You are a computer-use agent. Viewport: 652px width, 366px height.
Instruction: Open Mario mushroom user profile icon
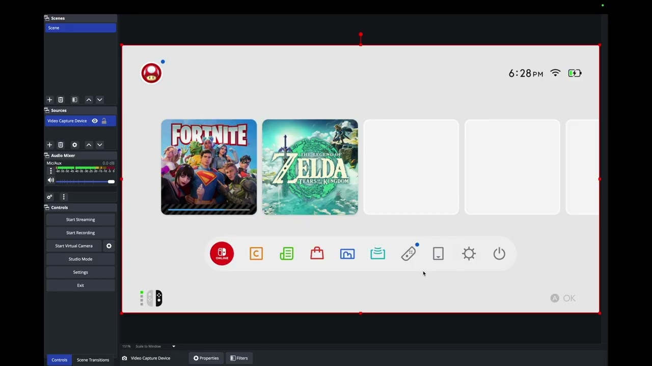[151, 73]
